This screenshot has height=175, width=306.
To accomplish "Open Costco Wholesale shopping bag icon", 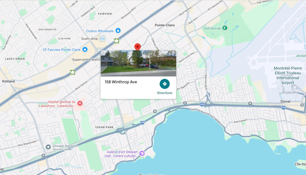I will point(118,31).
